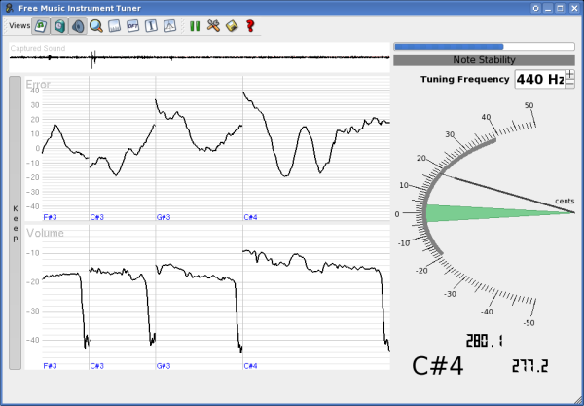Click the Views toolbar label
This screenshot has height=406, width=584.
pyautogui.click(x=19, y=26)
